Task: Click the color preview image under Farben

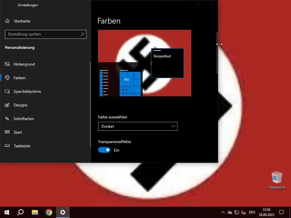Action: click(x=145, y=63)
